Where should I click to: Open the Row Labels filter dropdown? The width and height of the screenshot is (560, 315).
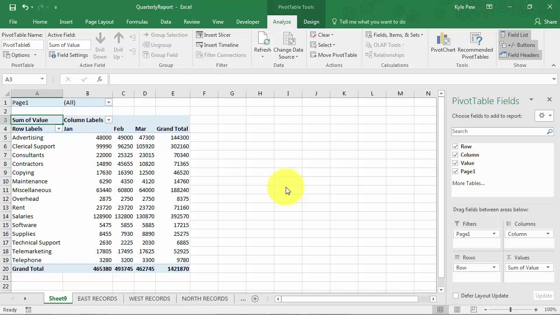click(x=59, y=129)
